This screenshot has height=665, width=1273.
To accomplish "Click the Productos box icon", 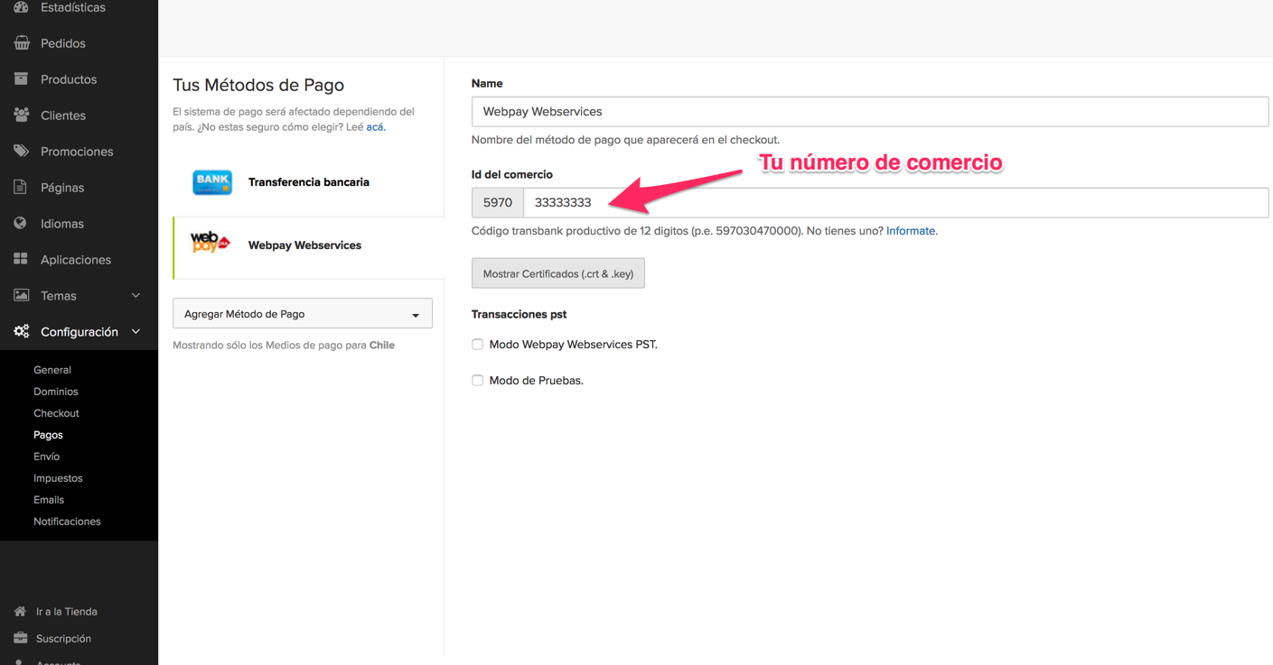I will tap(22, 79).
